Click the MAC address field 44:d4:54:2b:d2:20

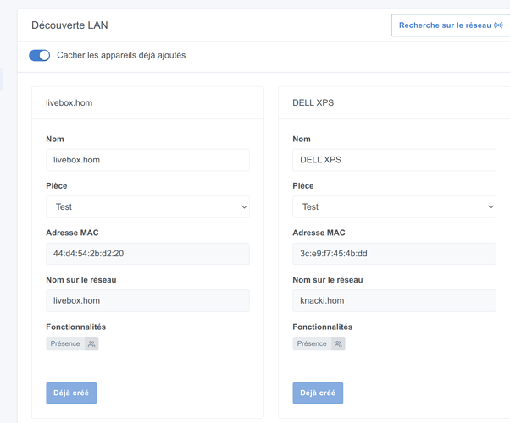point(147,254)
